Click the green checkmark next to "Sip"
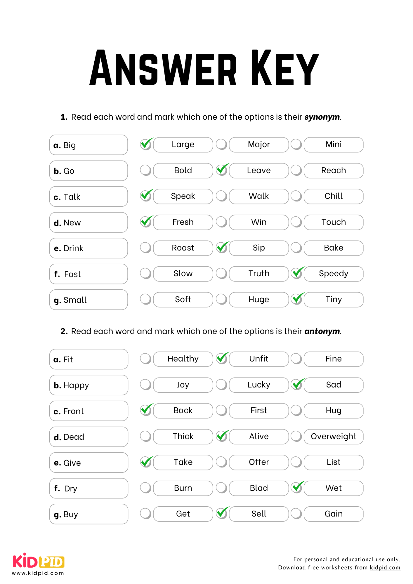Image resolution: width=413 pixels, height=584 pixels. [x=222, y=248]
